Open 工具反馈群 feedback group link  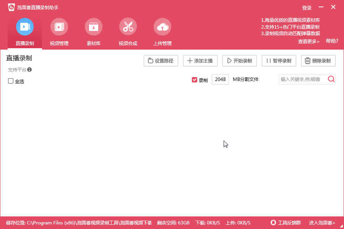tap(286, 223)
